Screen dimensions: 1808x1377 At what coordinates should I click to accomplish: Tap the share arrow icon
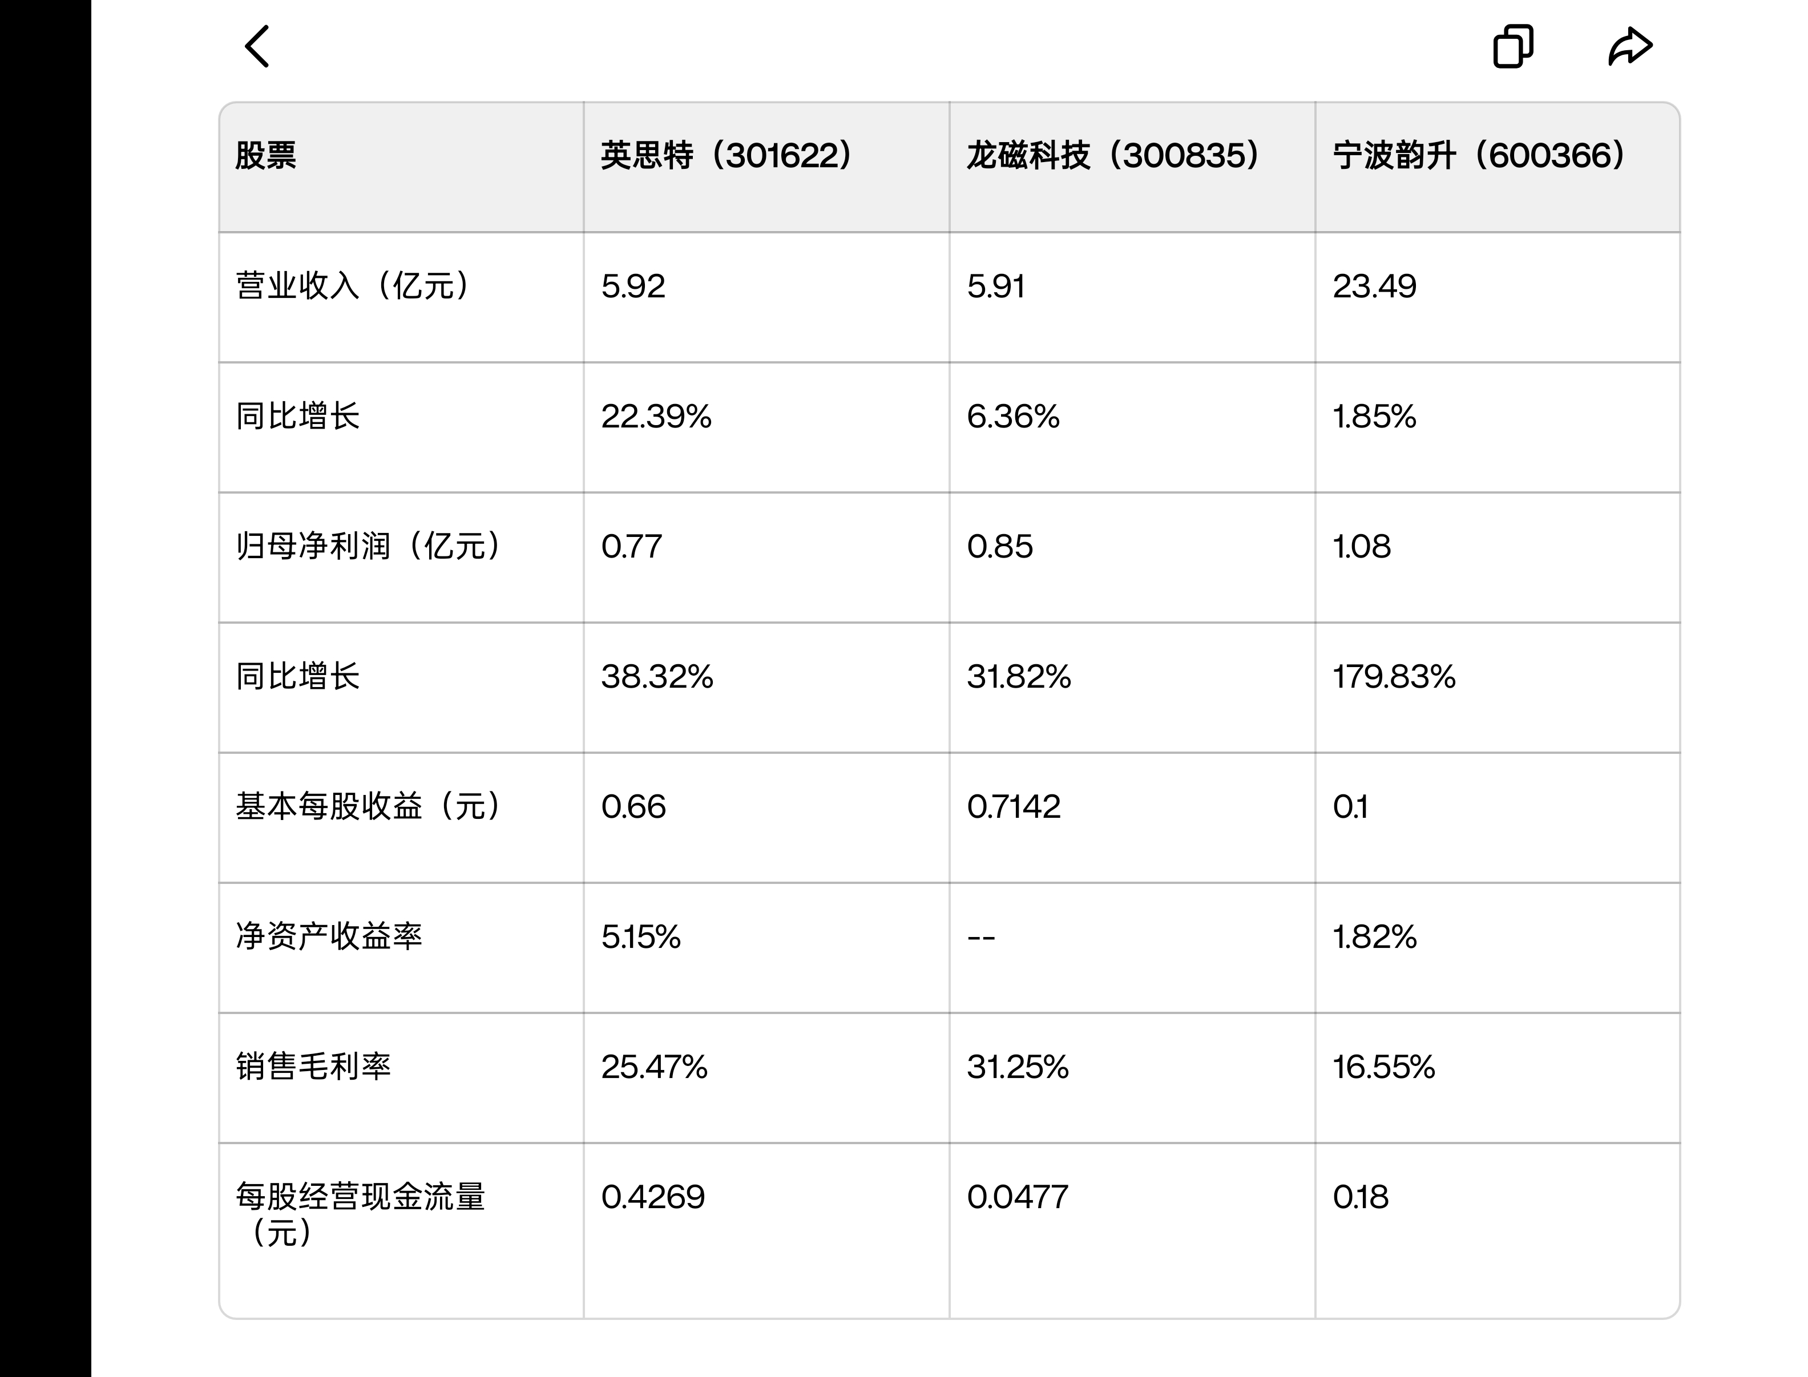point(1630,46)
